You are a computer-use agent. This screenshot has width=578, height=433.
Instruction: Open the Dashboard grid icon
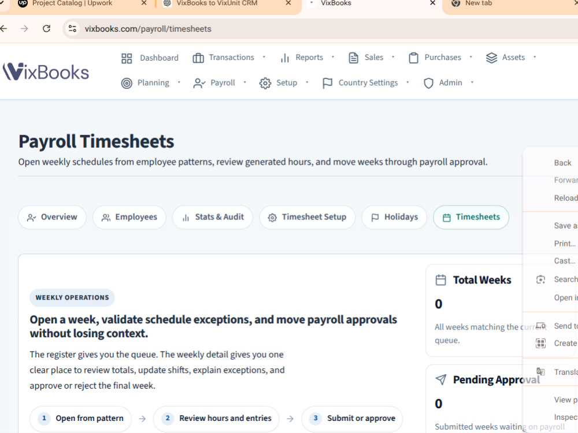click(127, 58)
